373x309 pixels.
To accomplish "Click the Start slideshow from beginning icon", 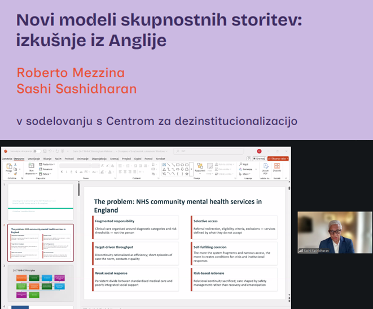I will (x=63, y=151).
